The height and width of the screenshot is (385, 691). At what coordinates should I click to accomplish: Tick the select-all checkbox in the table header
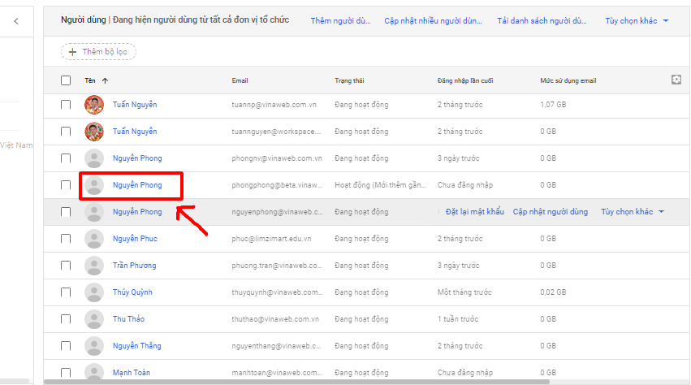66,80
